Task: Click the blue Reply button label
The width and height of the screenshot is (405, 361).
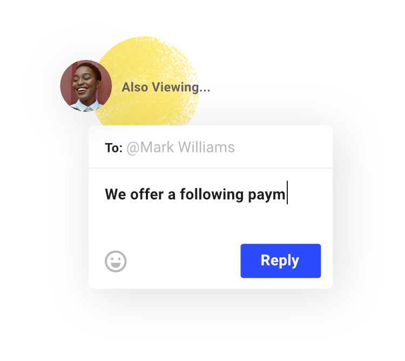Action: [x=280, y=260]
